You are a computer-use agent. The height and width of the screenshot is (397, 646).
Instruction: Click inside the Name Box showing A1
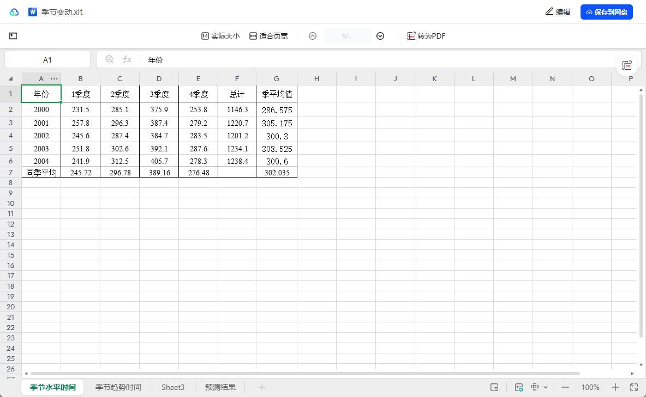pos(47,59)
